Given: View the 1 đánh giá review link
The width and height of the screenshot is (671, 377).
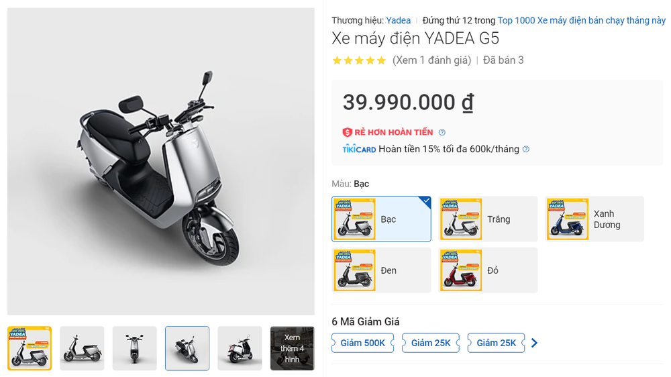Looking at the screenshot, I should pos(431,60).
